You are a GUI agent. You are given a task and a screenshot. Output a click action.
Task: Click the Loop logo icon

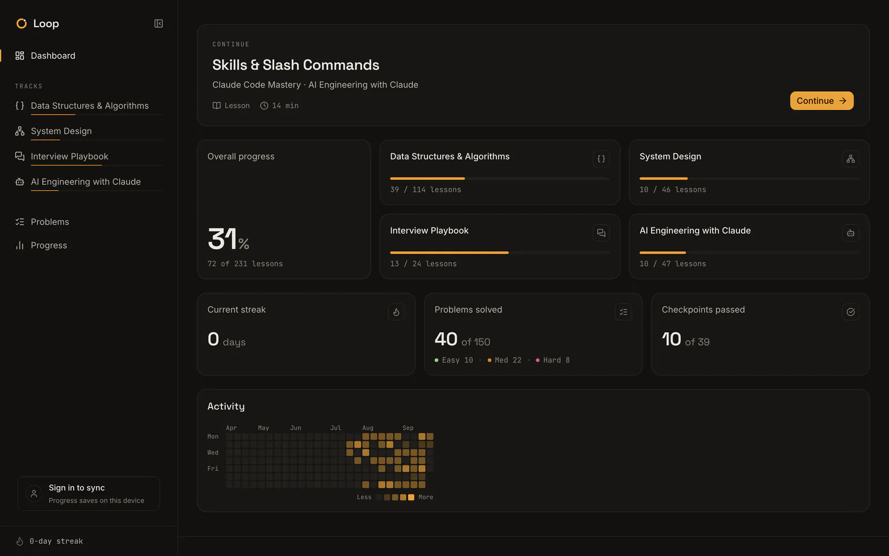click(x=22, y=23)
